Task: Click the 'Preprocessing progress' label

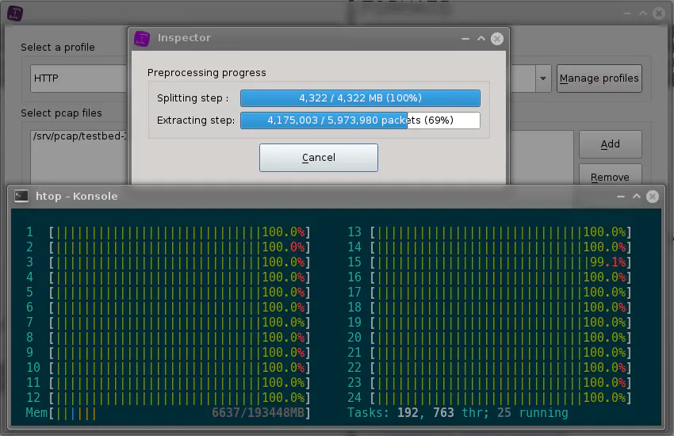Action: click(x=207, y=73)
